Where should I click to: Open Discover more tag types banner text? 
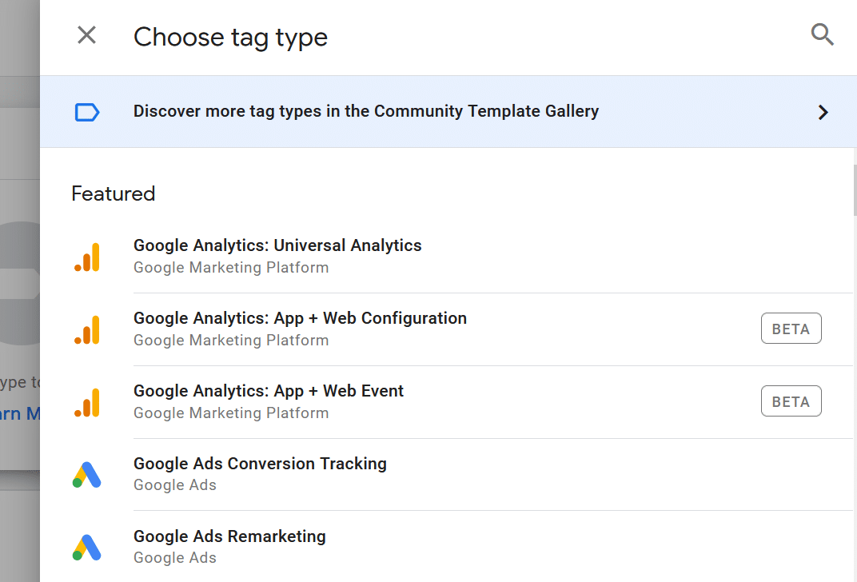365,111
